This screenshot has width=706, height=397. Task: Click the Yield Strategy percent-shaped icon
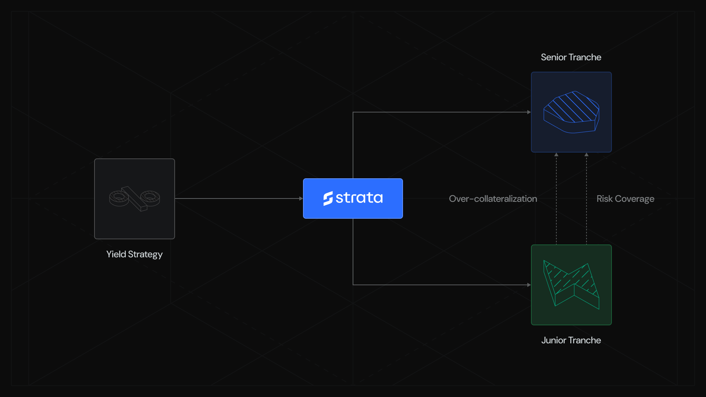point(135,198)
